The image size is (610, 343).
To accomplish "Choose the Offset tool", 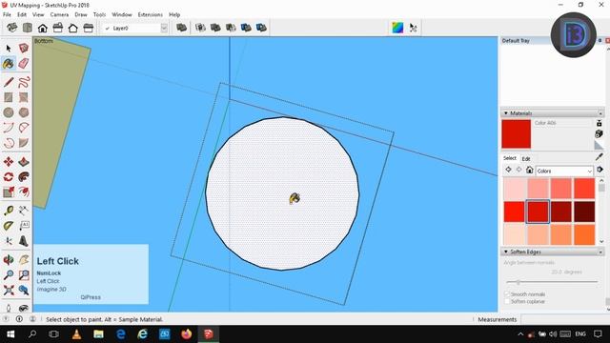I will [x=24, y=192].
